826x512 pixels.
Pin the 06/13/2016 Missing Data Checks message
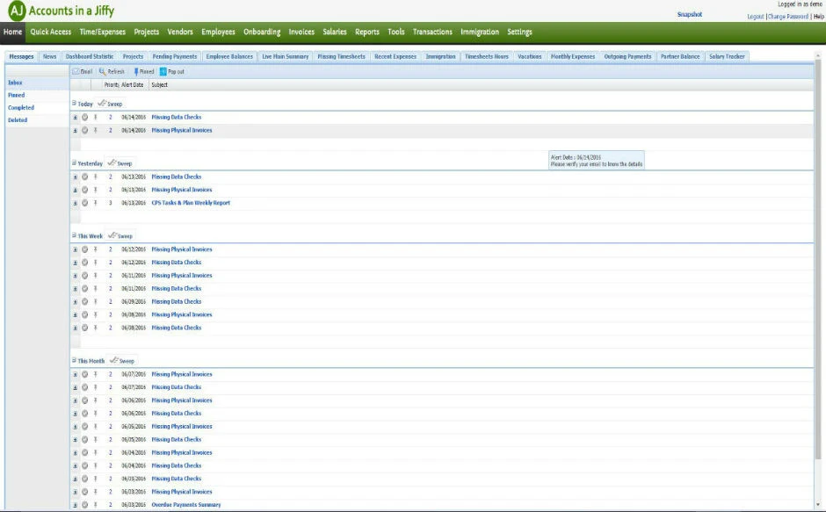(96, 177)
